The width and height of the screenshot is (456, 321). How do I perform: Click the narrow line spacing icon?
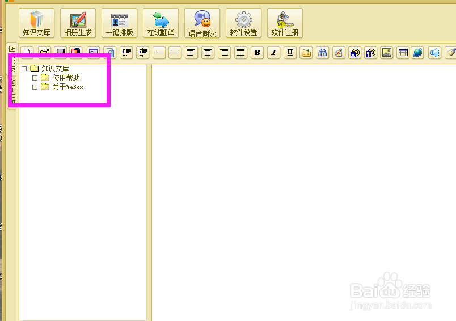[175, 53]
